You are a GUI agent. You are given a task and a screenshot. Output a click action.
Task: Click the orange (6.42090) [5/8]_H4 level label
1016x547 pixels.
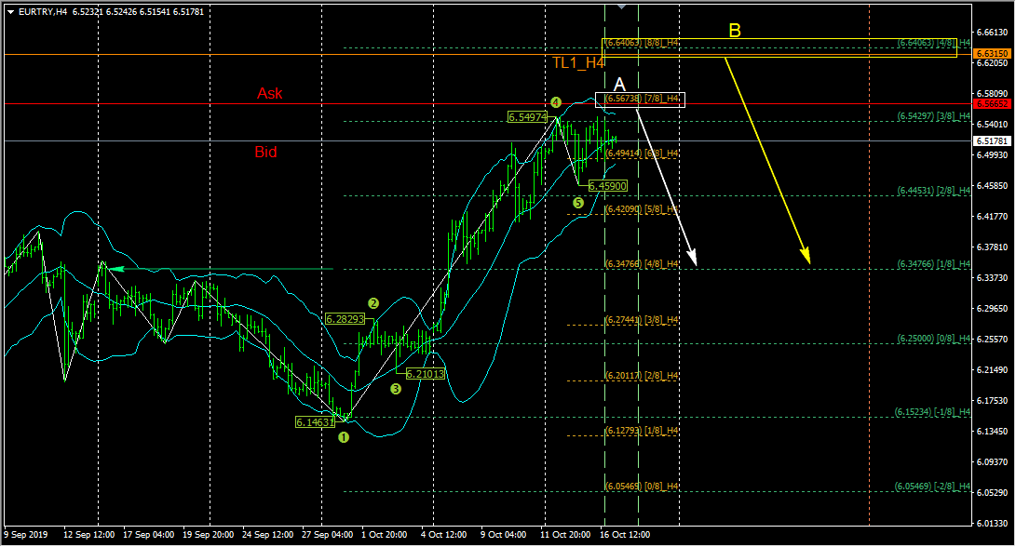tap(643, 209)
